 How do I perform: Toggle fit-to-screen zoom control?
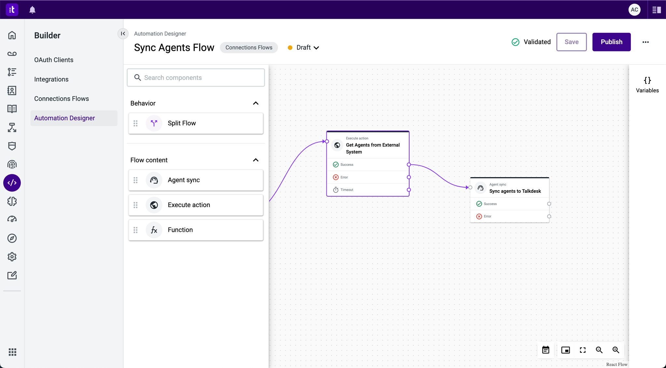click(583, 350)
